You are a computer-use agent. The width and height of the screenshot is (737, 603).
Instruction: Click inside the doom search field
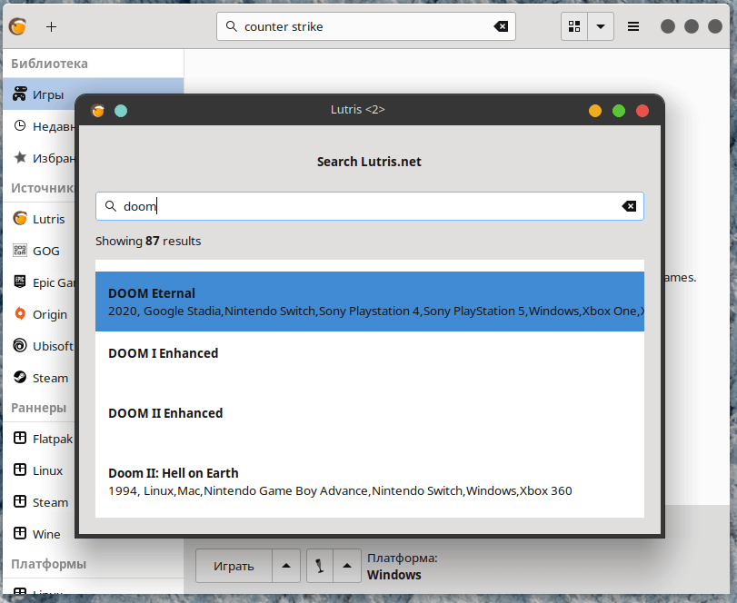pyautogui.click(x=370, y=206)
